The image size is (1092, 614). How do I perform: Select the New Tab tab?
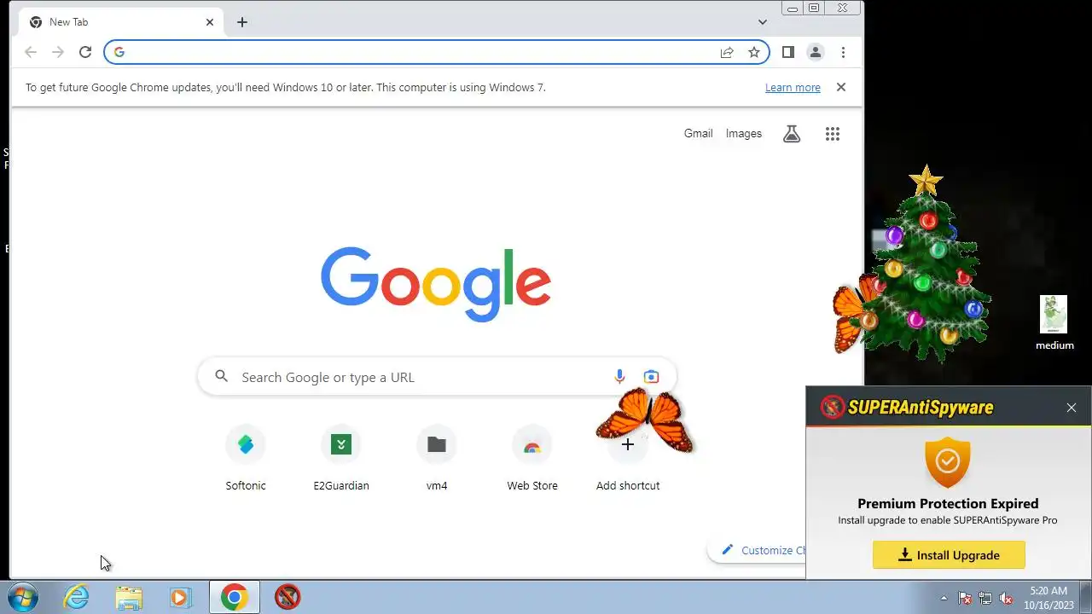119,22
